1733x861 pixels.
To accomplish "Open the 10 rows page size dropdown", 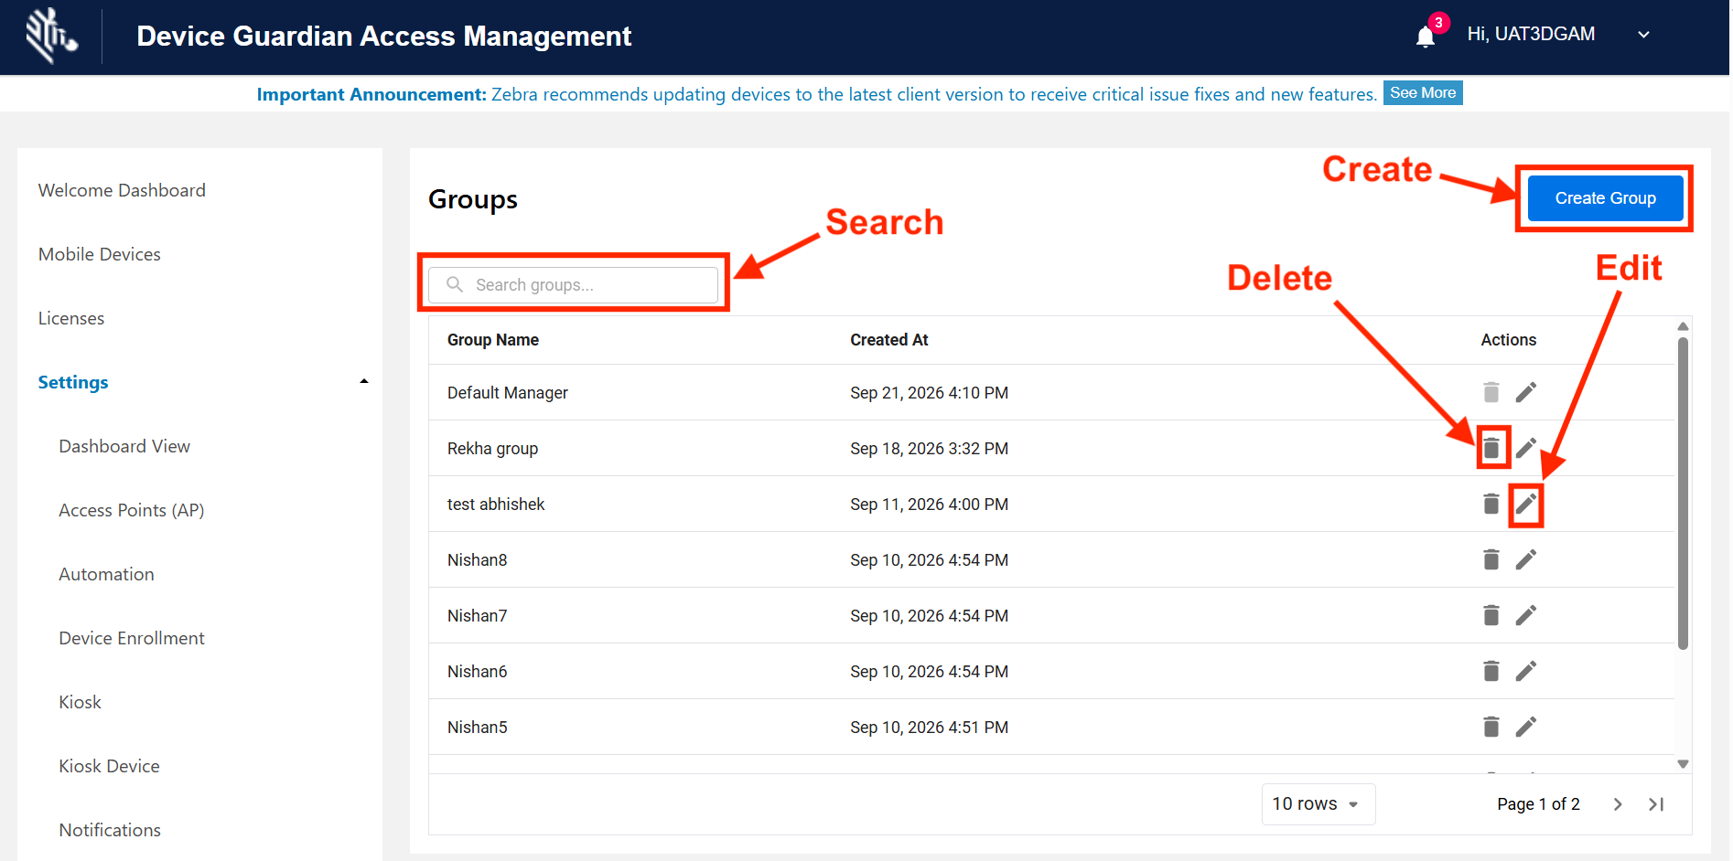I will click(1318, 804).
